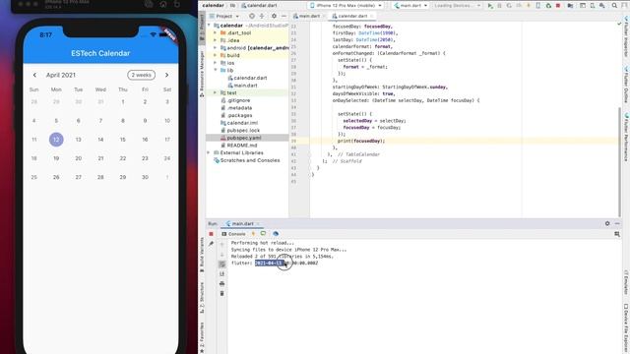
Task: Trigger Flutter hot reload in the top toolbar
Action: click(x=529, y=6)
